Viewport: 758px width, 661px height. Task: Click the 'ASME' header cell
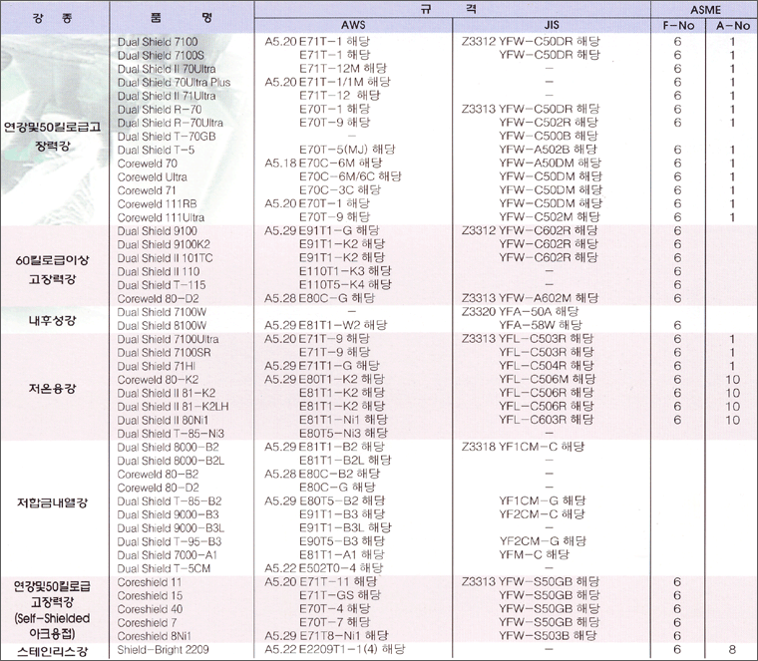pyautogui.click(x=705, y=10)
